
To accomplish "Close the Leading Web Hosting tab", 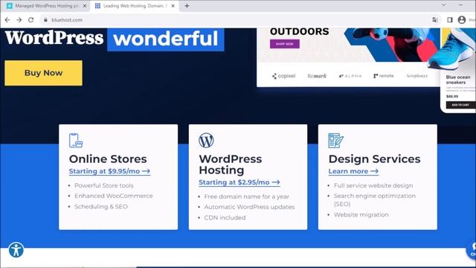I will click(173, 6).
